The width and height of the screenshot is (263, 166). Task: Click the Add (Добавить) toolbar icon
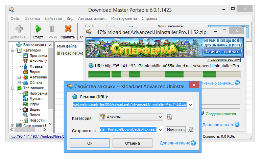pyautogui.click(x=19, y=29)
